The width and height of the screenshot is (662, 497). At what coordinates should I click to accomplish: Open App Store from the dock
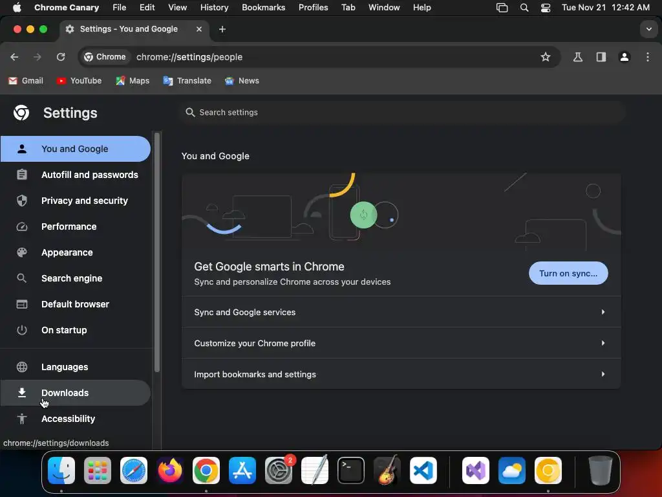[242, 470]
